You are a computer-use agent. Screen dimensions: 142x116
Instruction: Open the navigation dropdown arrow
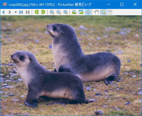pos(16,12)
